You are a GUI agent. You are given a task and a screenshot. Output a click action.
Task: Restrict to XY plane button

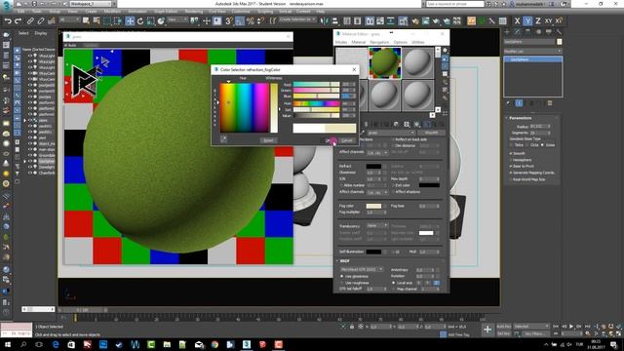548,21
